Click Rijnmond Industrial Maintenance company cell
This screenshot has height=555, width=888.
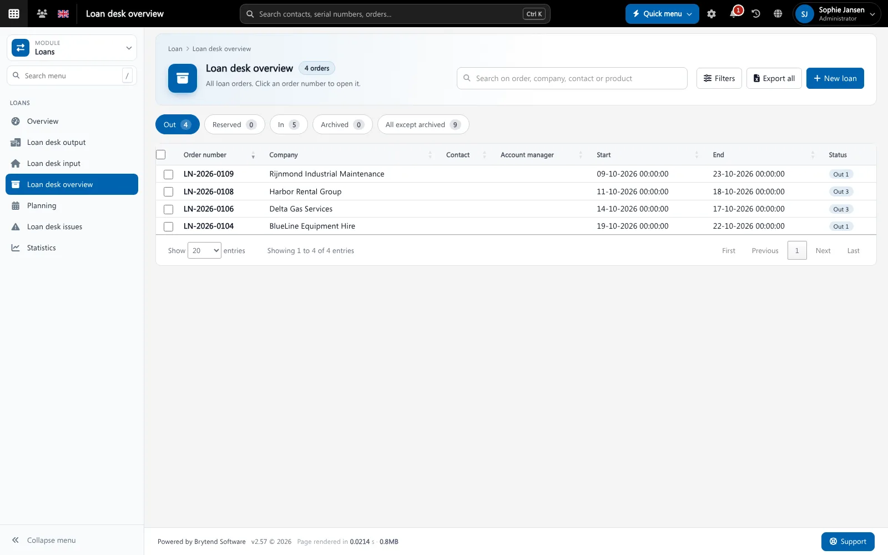pyautogui.click(x=327, y=174)
